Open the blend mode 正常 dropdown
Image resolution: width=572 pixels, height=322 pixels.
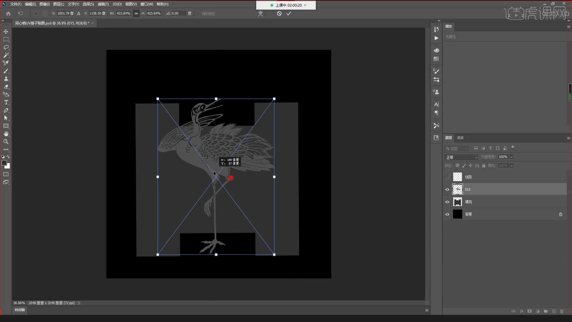pos(461,157)
